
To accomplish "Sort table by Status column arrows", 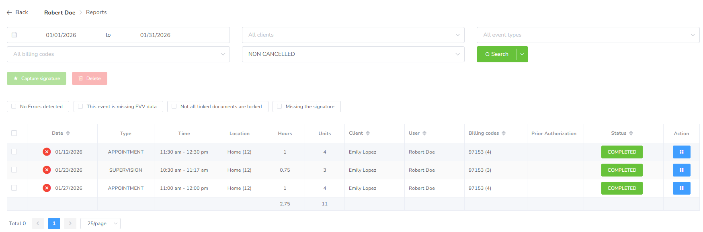I will coord(631,133).
